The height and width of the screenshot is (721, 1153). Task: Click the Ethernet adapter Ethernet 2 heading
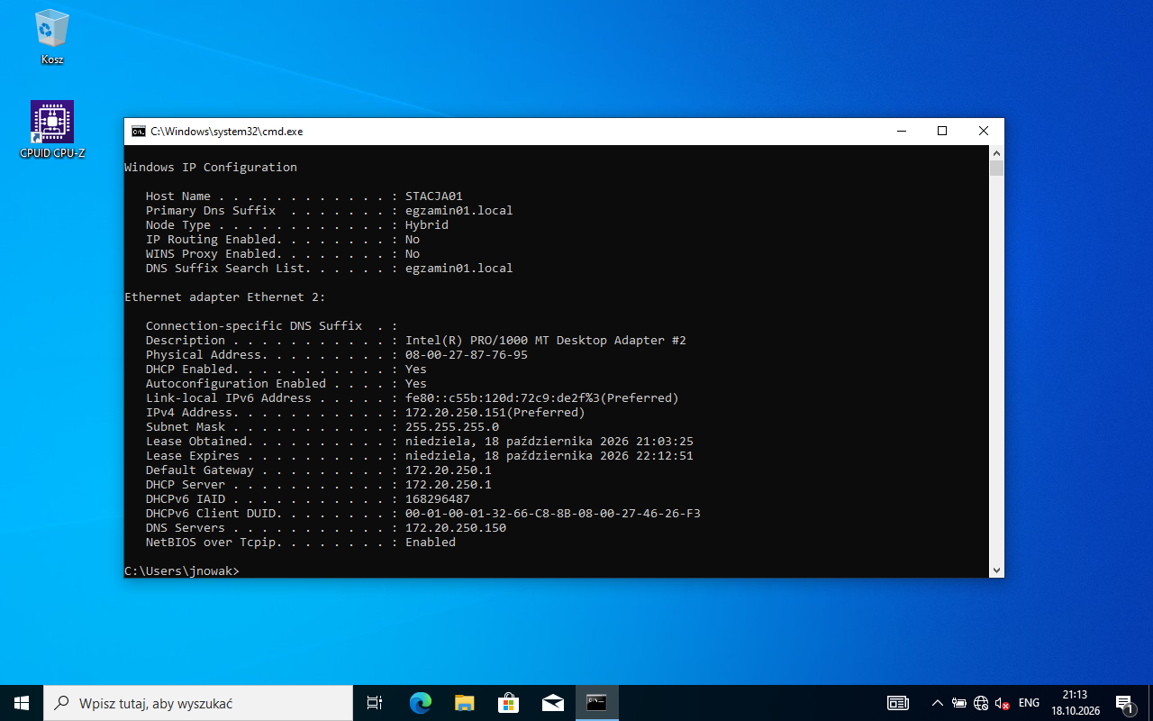(225, 297)
